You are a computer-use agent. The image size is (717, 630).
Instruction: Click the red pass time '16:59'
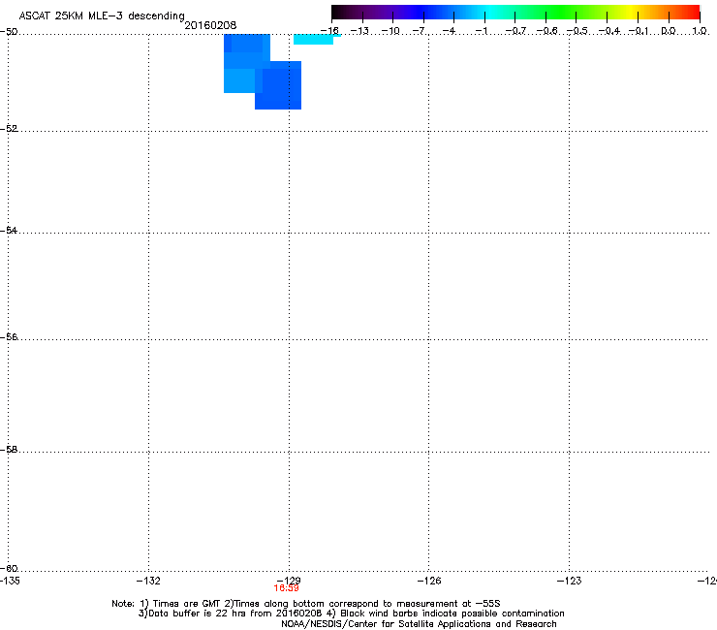tap(286, 588)
